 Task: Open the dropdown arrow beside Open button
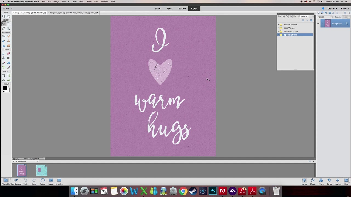point(12,8)
